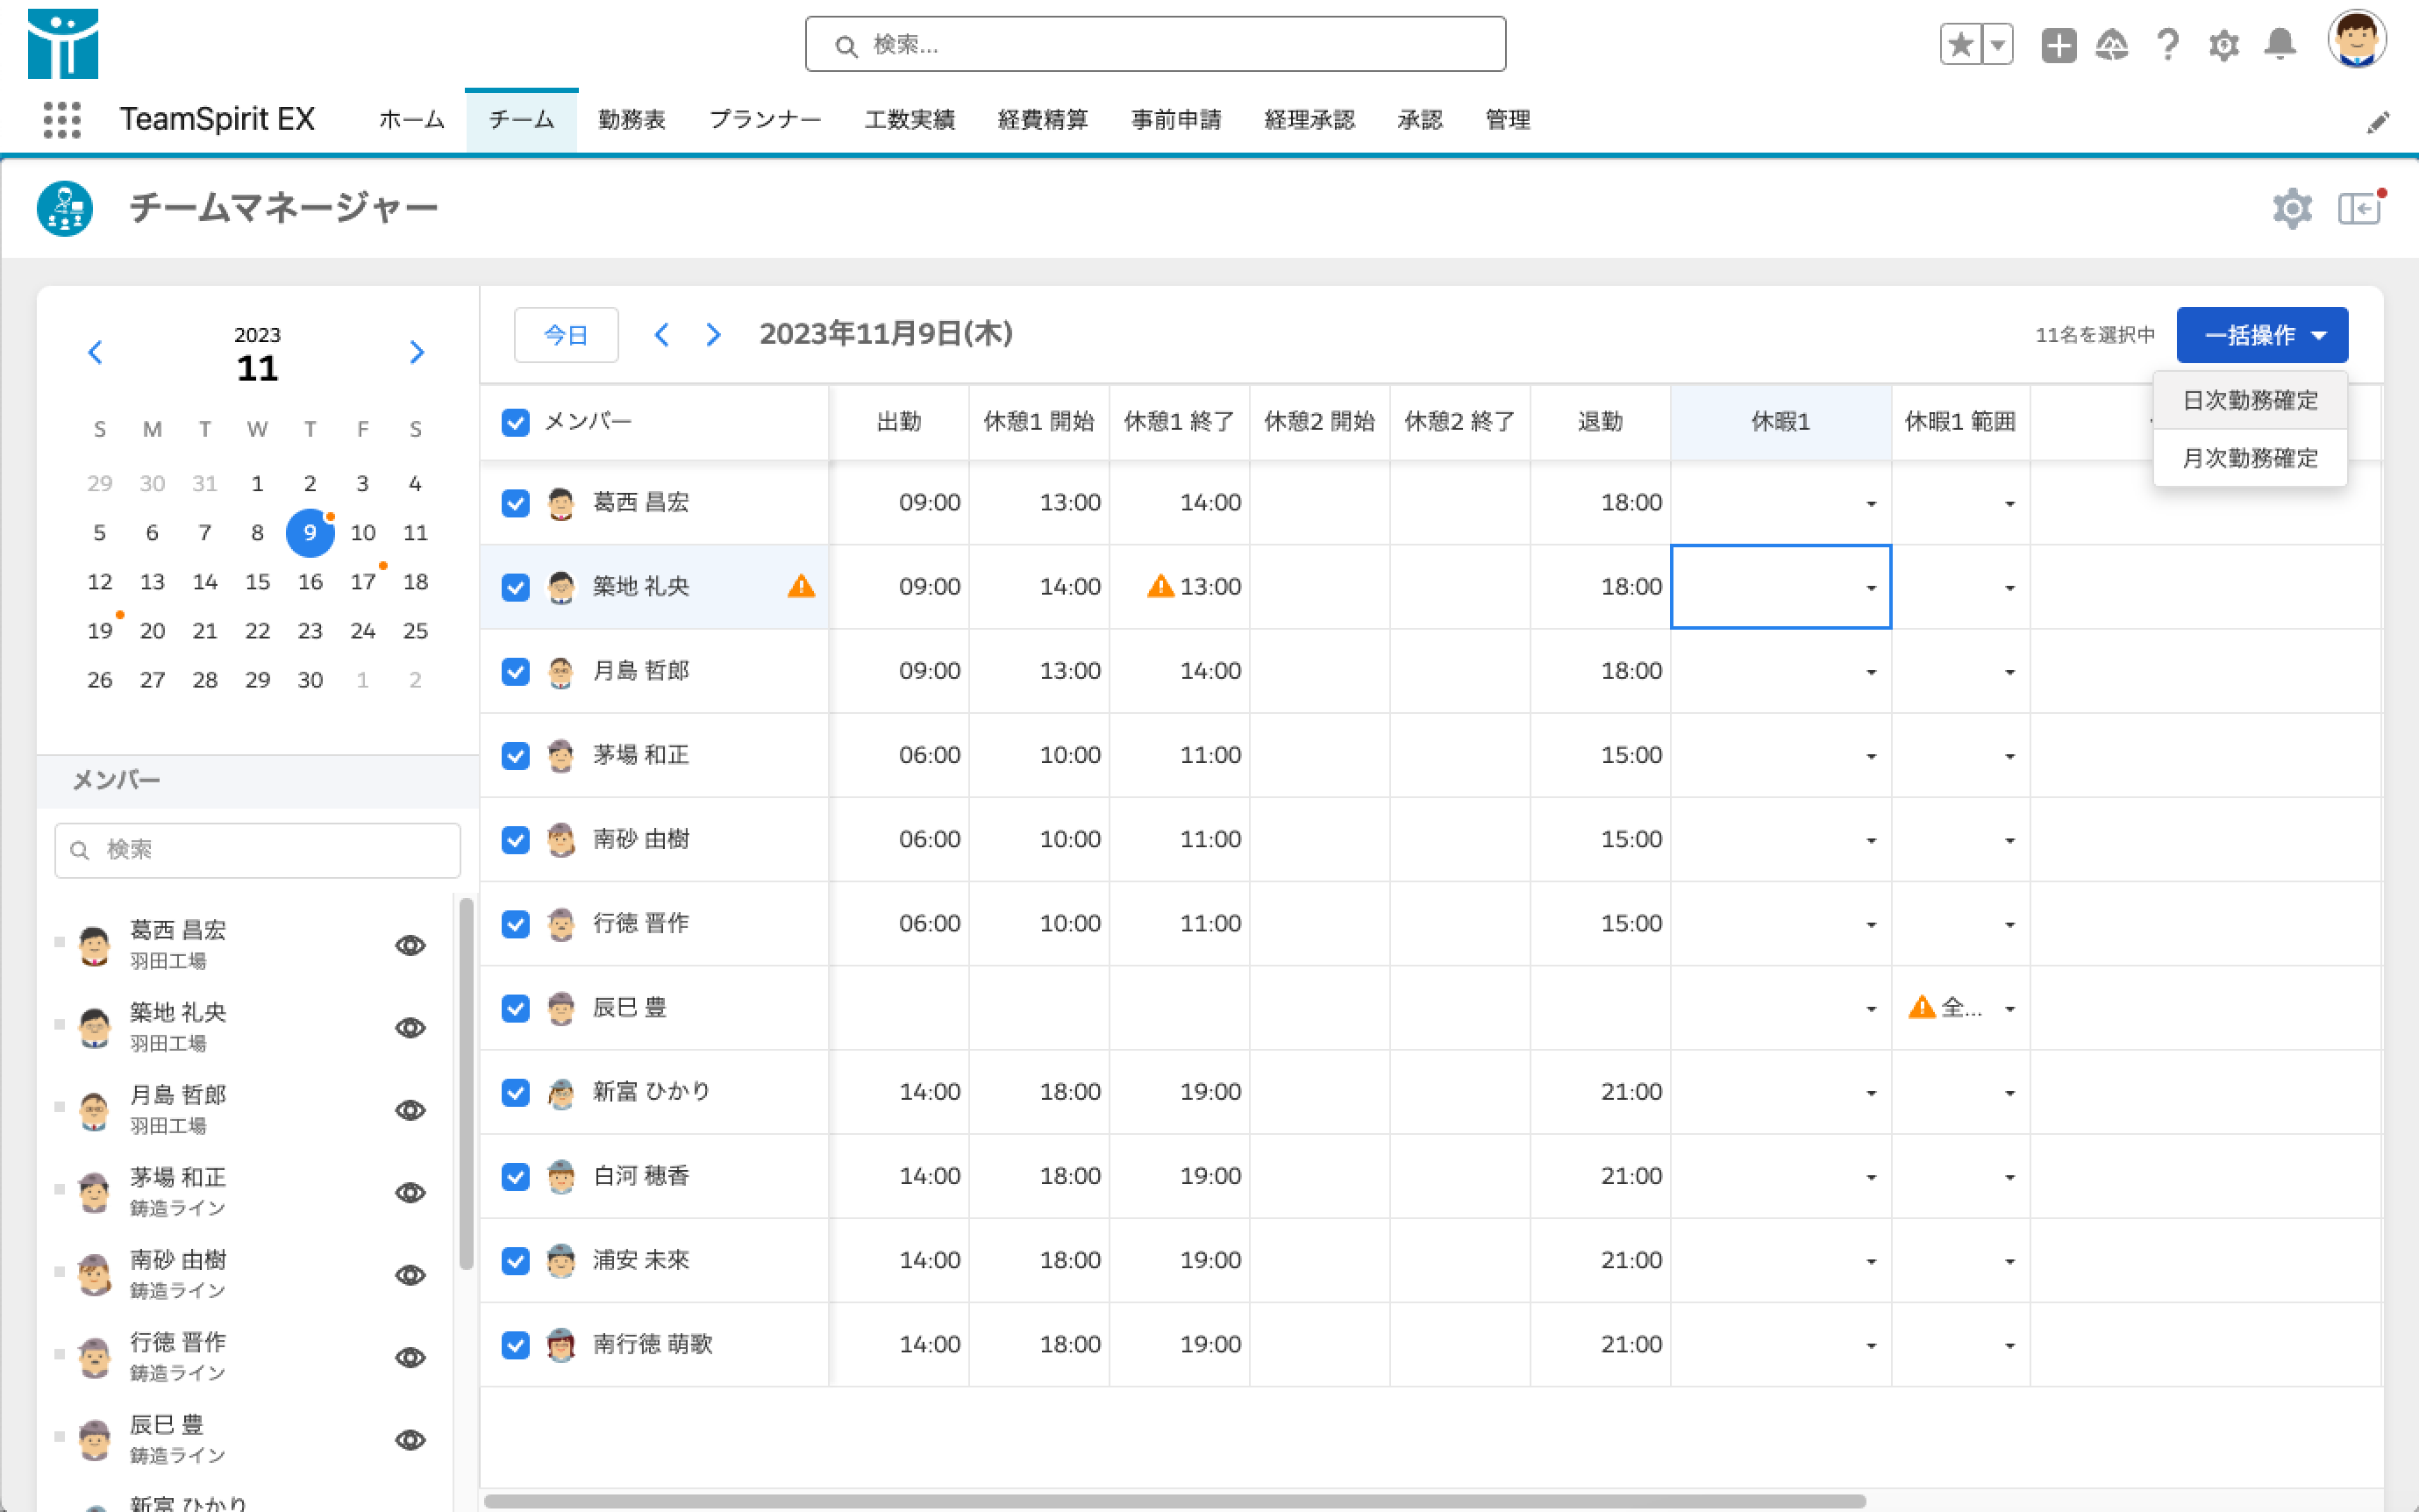Image resolution: width=2419 pixels, height=1512 pixels.
Task: Open the app launcher grid icon
Action: pyautogui.click(x=62, y=120)
